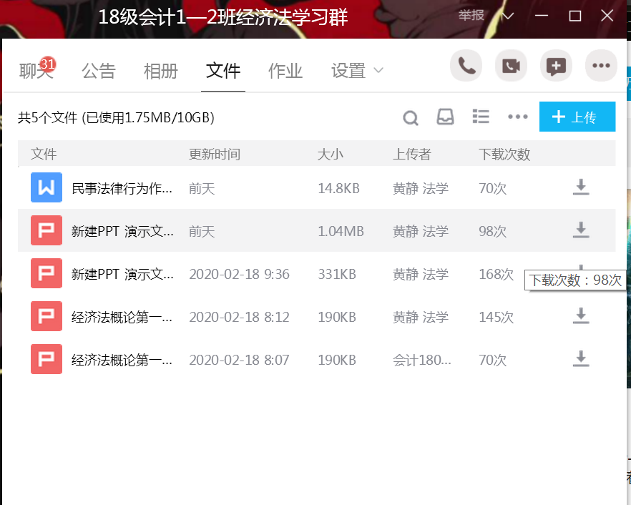631x505 pixels.
Task: Switch to the 聊天 tab
Action: pyautogui.click(x=36, y=71)
